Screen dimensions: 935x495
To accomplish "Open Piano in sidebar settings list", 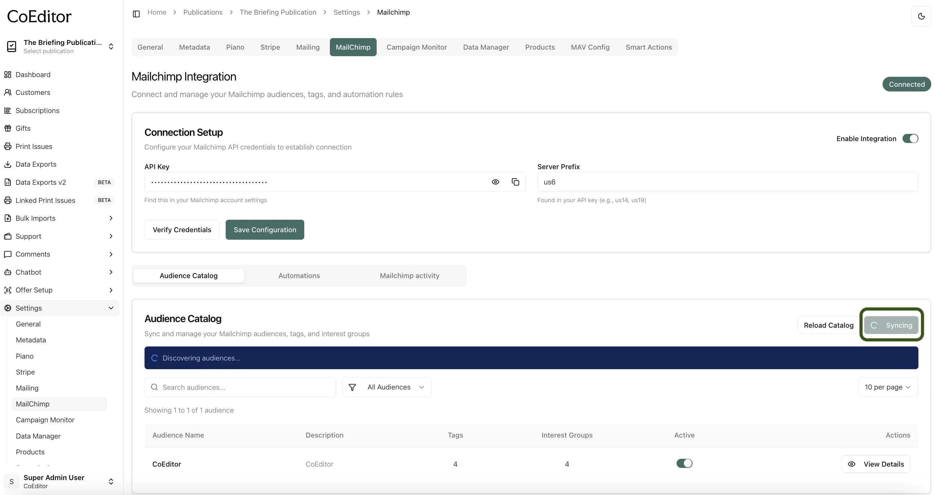I will pos(25,356).
